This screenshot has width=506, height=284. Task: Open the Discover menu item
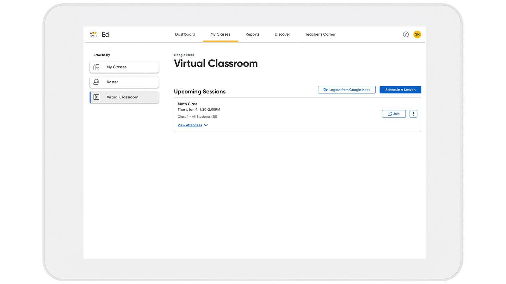[282, 34]
